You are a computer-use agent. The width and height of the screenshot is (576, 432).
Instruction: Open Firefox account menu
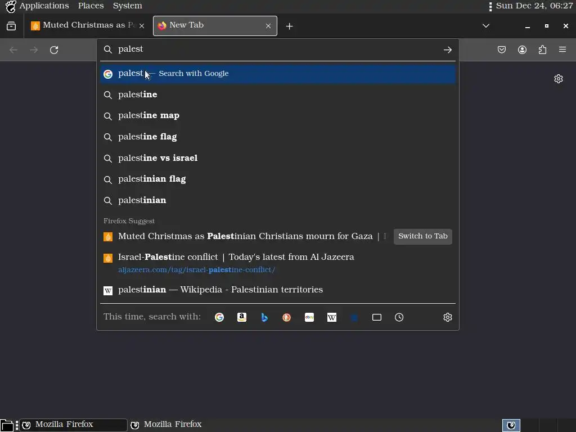(522, 49)
